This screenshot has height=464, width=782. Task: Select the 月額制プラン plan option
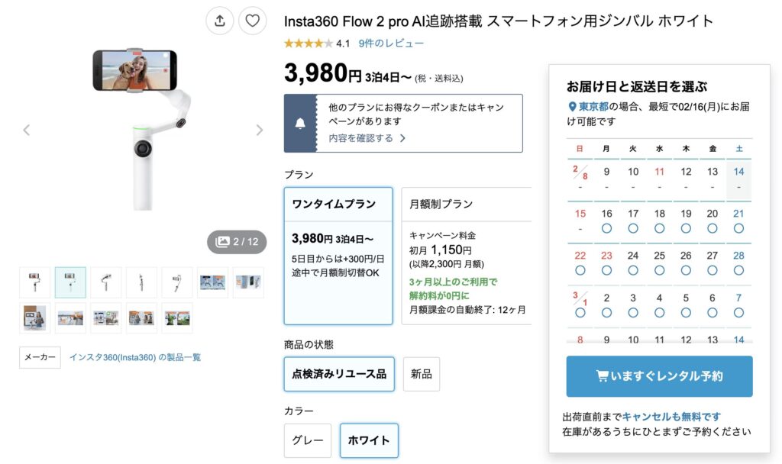(466, 256)
